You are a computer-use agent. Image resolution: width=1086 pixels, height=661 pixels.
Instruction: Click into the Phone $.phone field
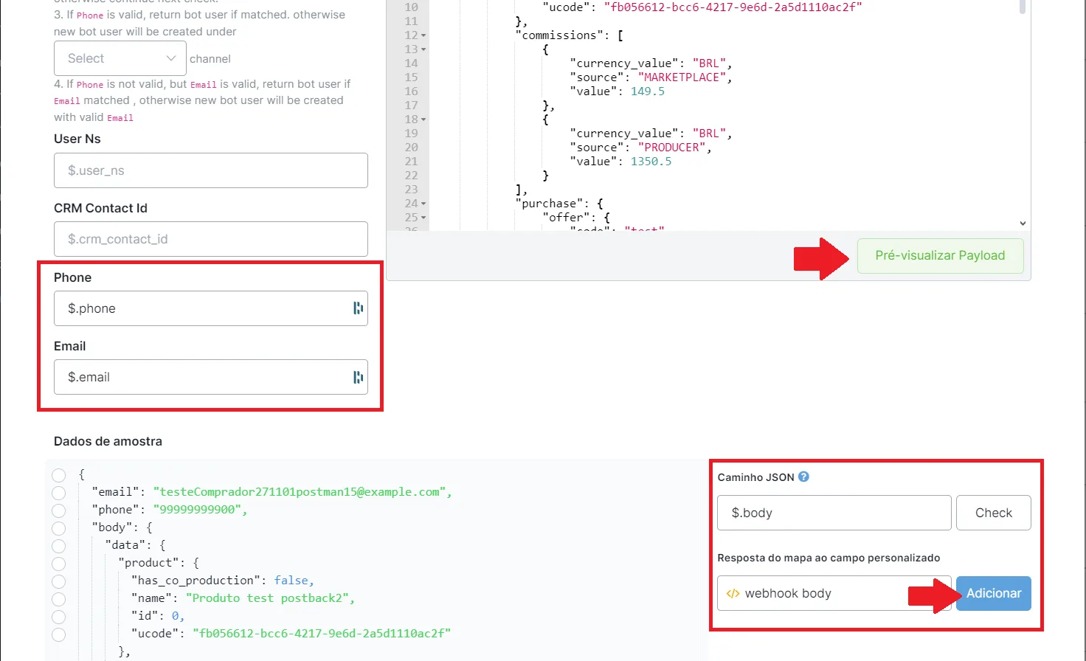[x=211, y=308]
